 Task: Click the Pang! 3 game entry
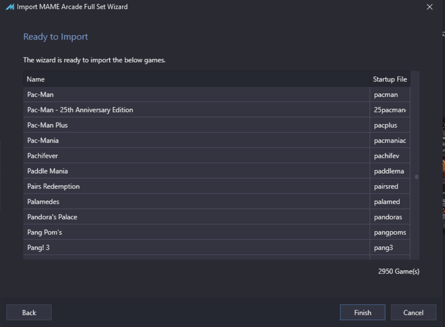click(38, 248)
